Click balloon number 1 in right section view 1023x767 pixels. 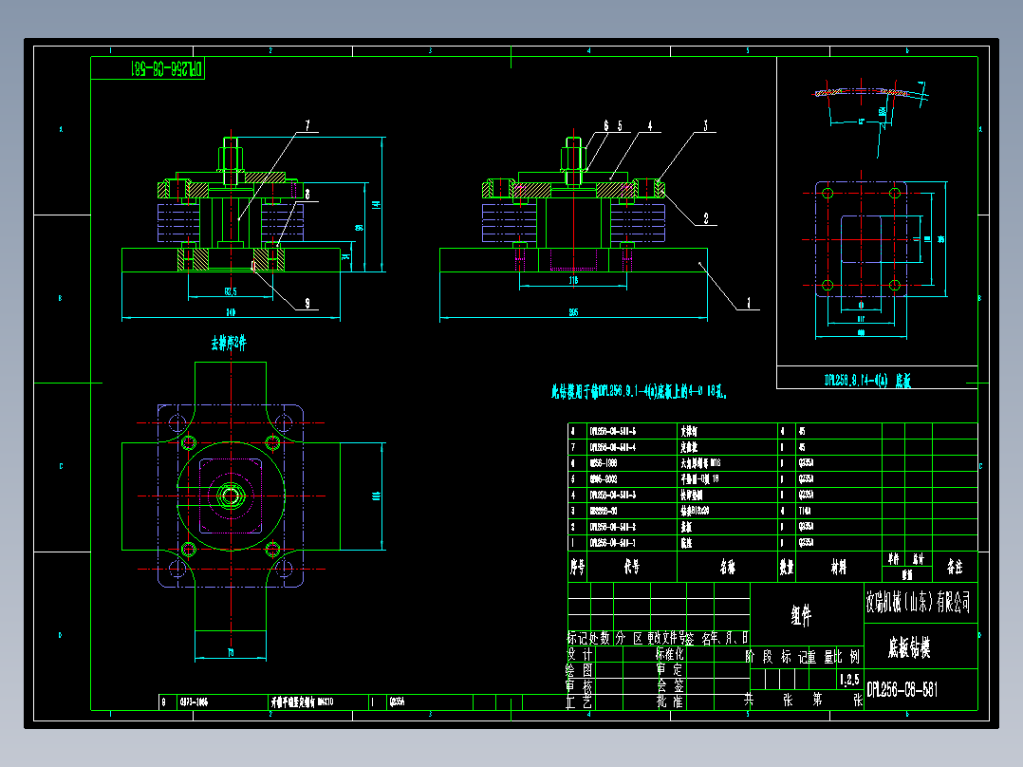click(x=749, y=303)
